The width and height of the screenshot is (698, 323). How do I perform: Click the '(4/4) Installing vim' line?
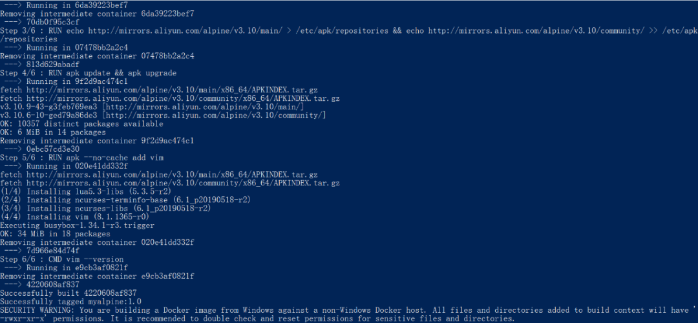click(75, 217)
